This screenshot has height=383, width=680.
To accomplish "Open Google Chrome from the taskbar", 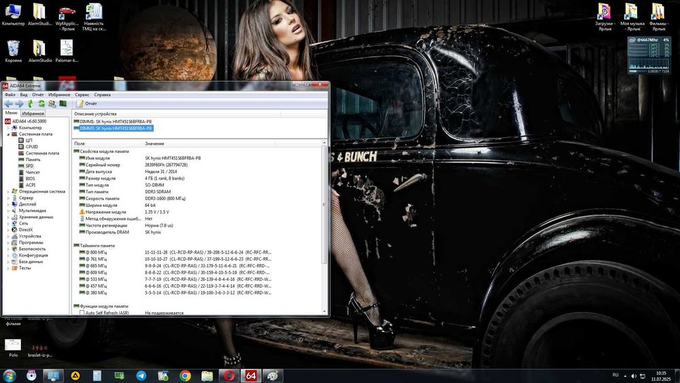I will pos(185,376).
